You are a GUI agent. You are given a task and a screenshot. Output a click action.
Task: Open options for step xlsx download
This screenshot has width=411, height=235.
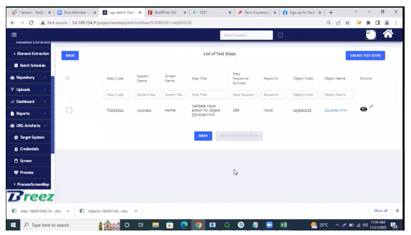click(68, 211)
